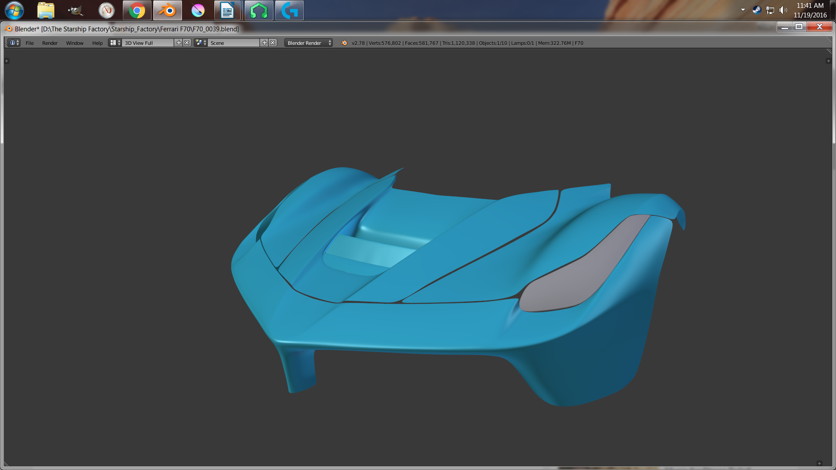Switch to Google Chrome in the taskbar

tap(137, 10)
